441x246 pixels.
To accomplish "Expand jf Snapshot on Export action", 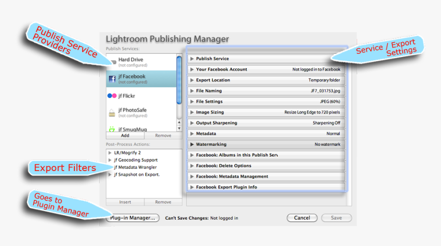I will click(x=110, y=175).
